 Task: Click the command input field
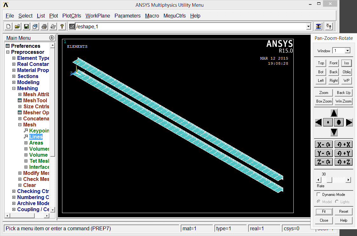(x=191, y=26)
